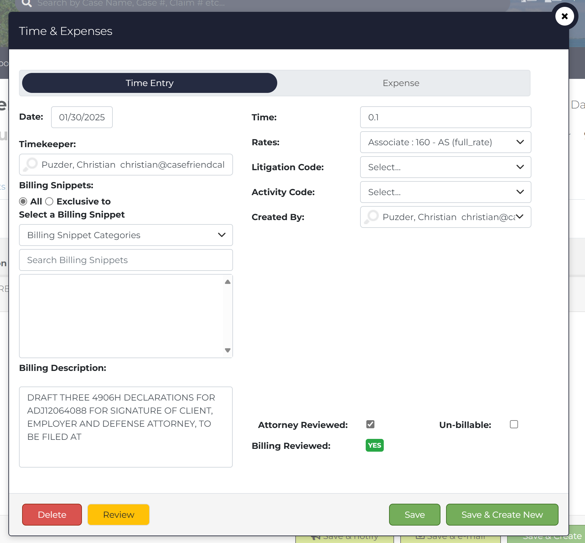Switch to the Expense tab

pyautogui.click(x=401, y=83)
